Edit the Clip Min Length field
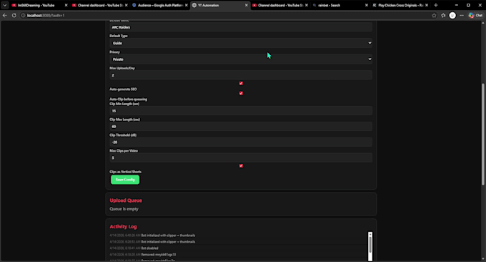Viewport: 486px width, 262px height. [x=241, y=111]
